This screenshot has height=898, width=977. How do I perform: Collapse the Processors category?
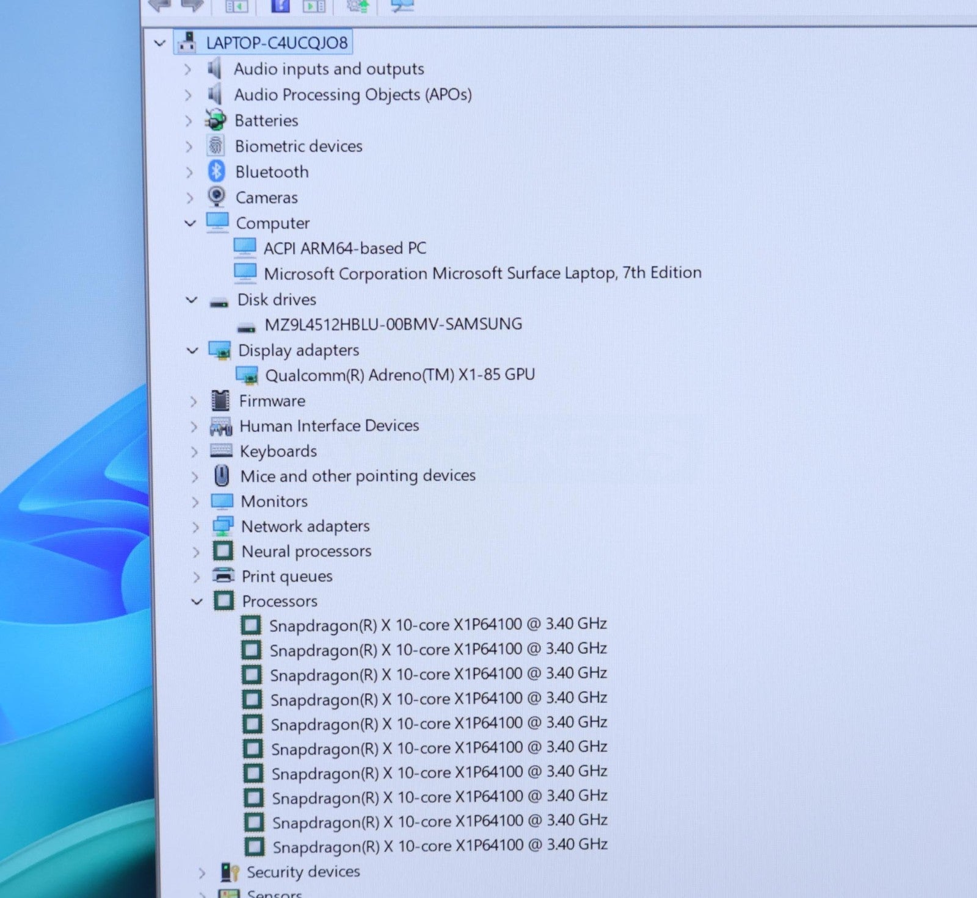coord(197,602)
